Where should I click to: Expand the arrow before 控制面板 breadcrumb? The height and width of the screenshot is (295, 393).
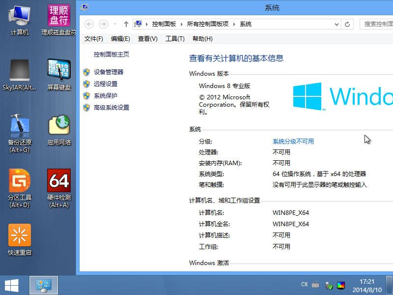pyautogui.click(x=146, y=24)
